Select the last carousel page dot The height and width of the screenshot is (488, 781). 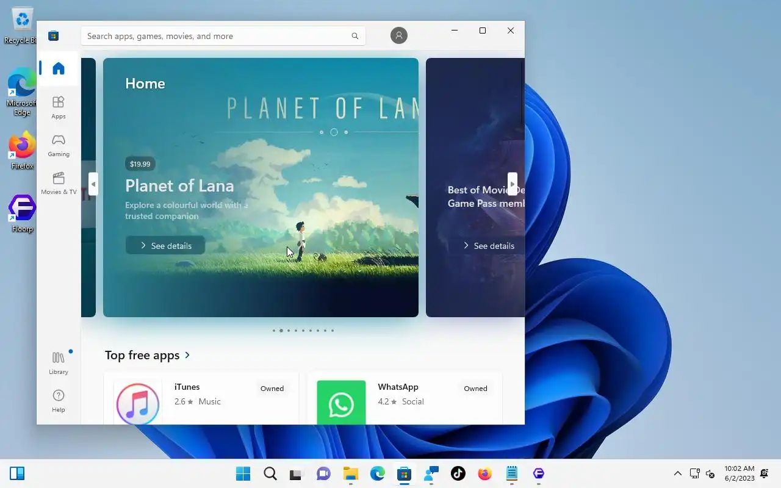click(x=332, y=331)
